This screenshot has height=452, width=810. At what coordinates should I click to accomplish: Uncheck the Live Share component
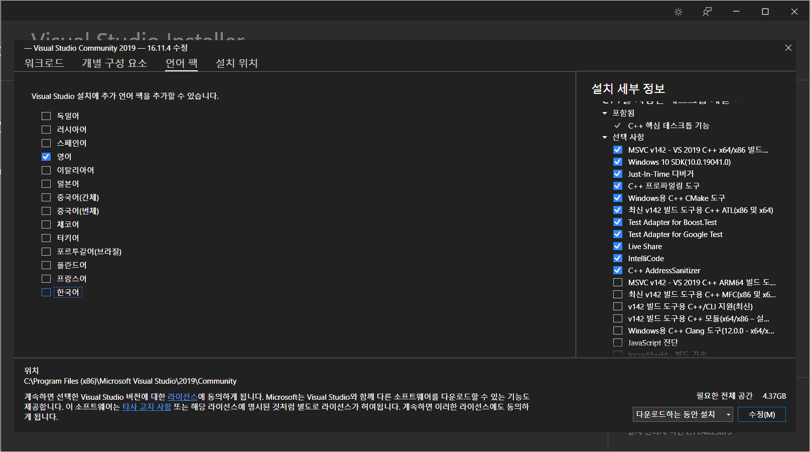click(x=618, y=246)
